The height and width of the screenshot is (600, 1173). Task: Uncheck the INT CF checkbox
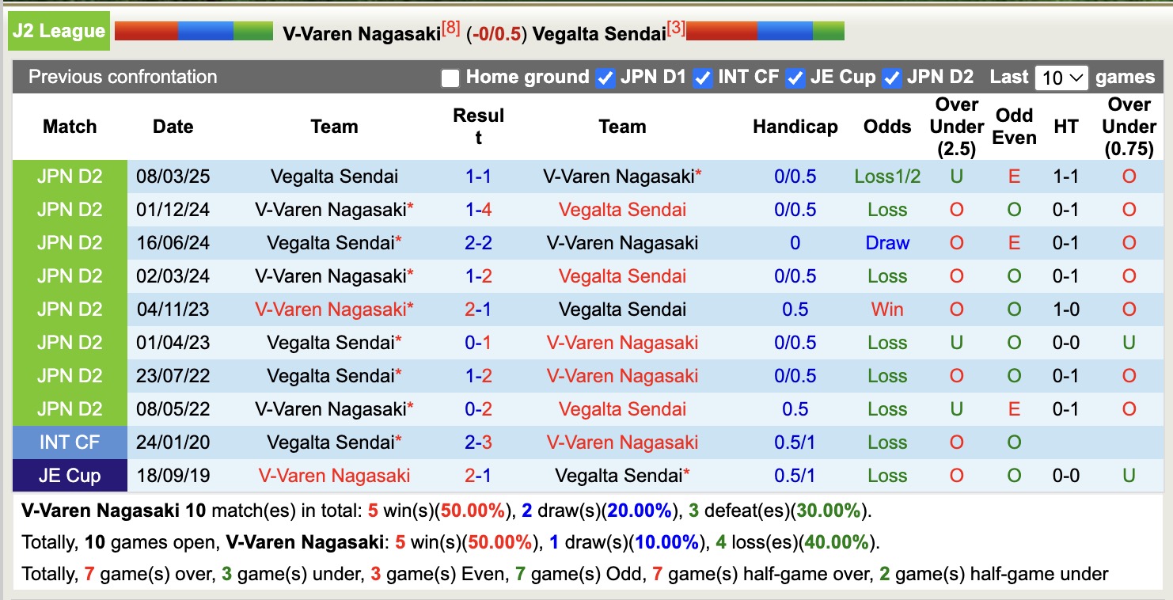[x=702, y=78]
